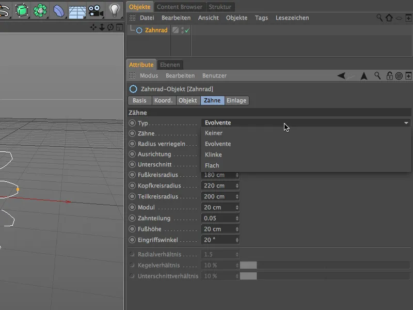Open the Objekt tab
413x310 pixels.
point(188,100)
